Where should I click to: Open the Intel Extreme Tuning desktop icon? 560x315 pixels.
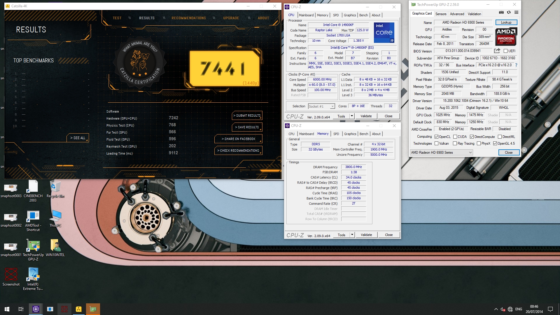(x=33, y=279)
